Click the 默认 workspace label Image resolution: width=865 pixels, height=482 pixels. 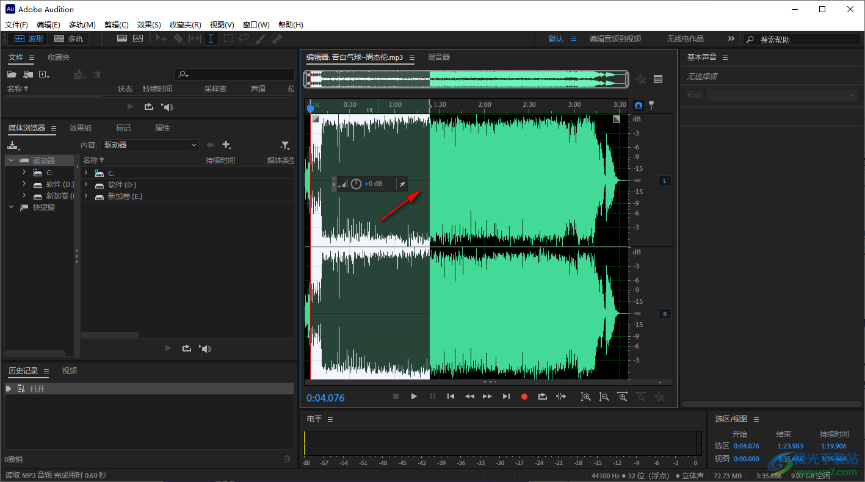pyautogui.click(x=556, y=38)
